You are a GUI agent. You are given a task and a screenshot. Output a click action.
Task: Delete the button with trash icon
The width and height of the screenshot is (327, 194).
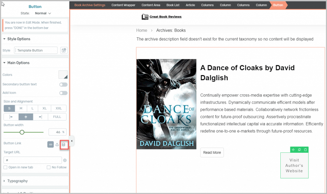pyautogui.click(x=305, y=150)
